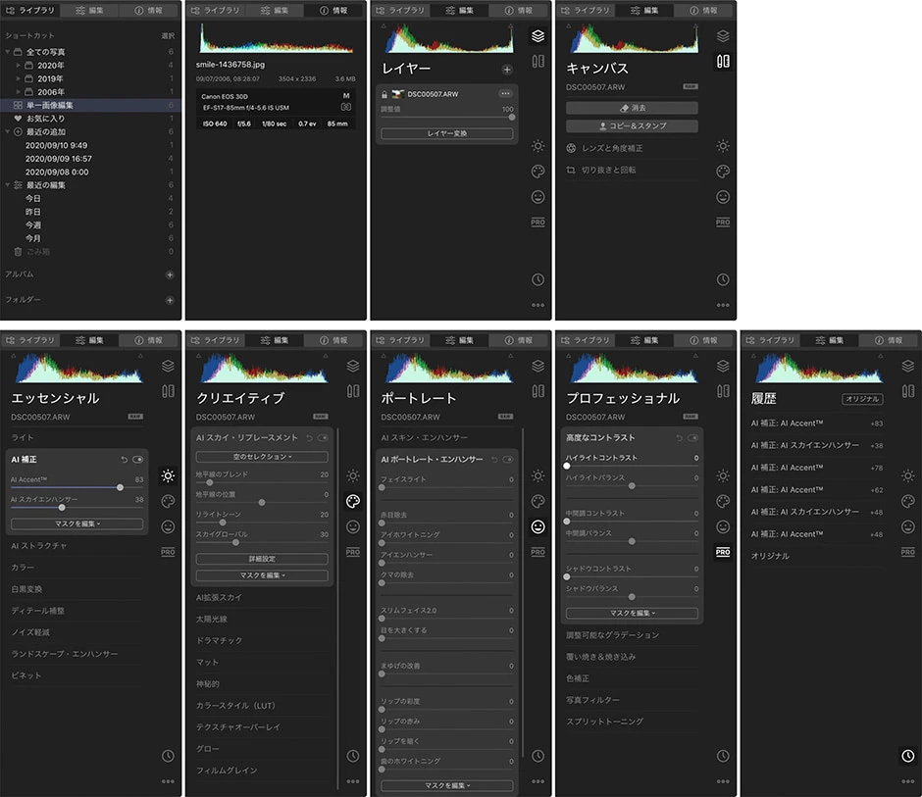Image resolution: width=922 pixels, height=797 pixels.
Task: Switch to ライブラリ tab in the smile-1436758.jpg info panel
Action: click(215, 11)
